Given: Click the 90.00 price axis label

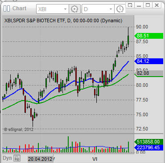Looking at the screenshot, I should (x=142, y=27).
